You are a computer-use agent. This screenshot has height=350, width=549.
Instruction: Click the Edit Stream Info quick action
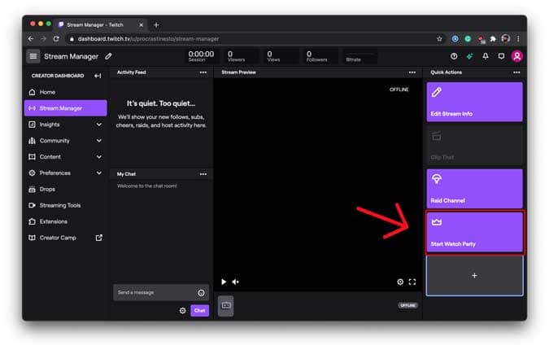point(474,102)
